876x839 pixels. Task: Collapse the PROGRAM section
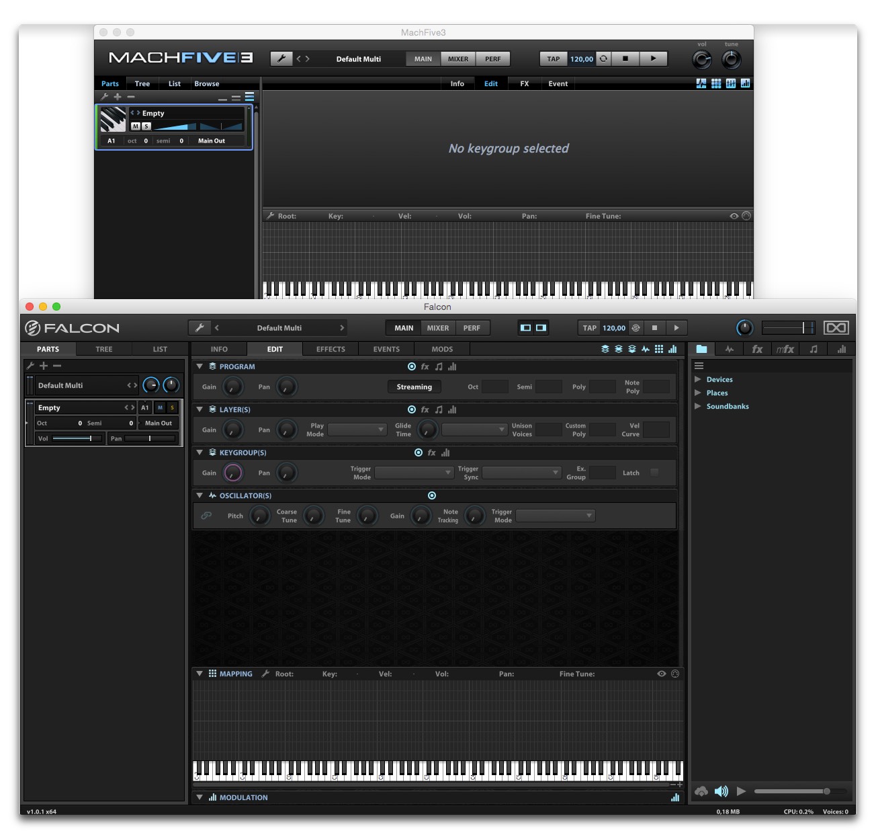tap(200, 366)
